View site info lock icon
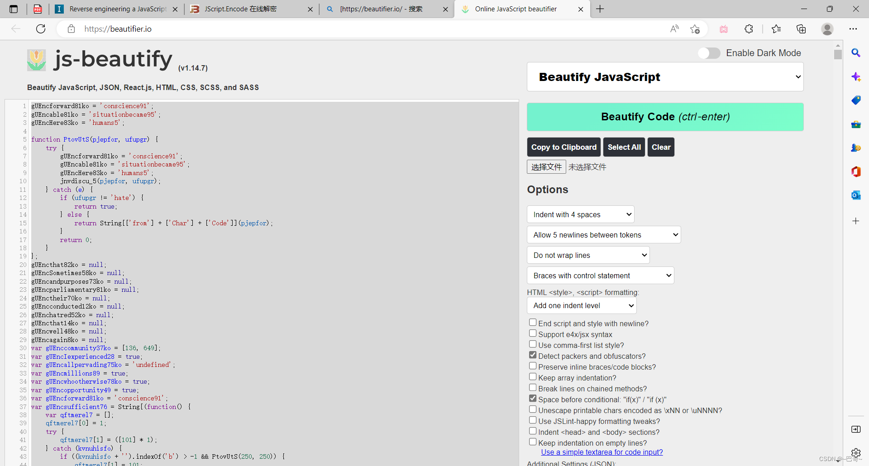Viewport: 869px width, 466px height. pyautogui.click(x=71, y=29)
